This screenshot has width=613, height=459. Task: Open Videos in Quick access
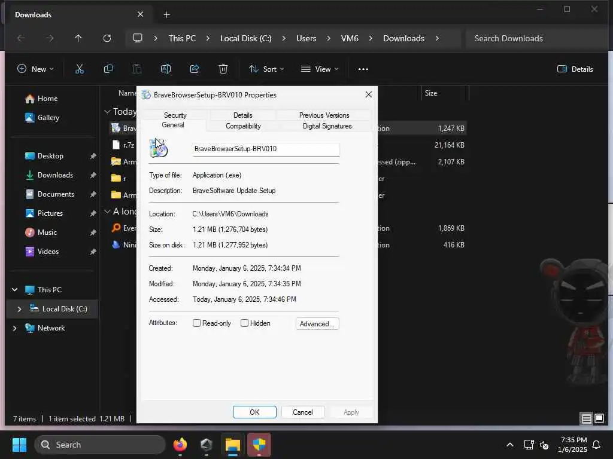48,252
